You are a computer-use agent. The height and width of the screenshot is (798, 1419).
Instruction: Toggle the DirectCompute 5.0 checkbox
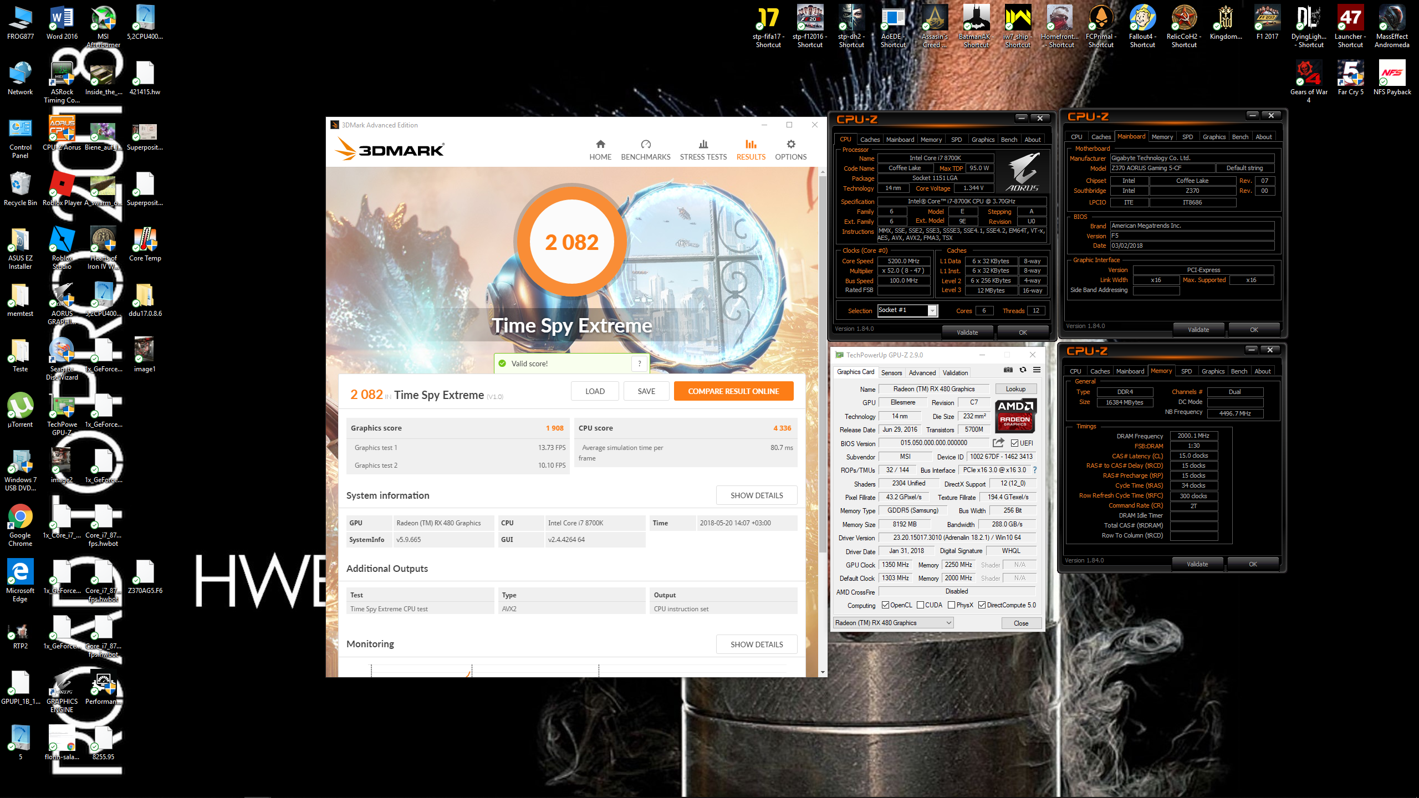click(982, 605)
